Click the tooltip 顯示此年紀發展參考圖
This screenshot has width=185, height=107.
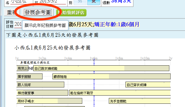coord(45,25)
